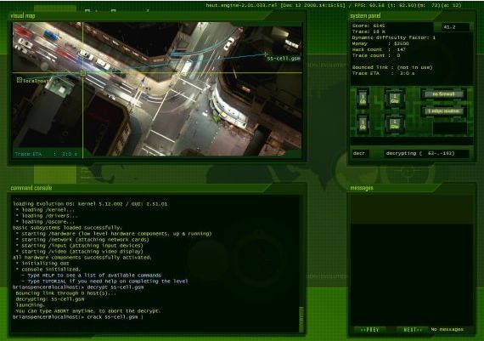Viewport: 484px width, 341px height.
Task: Click Trace ETA overlay in visual map
Action: pyautogui.click(x=46, y=154)
